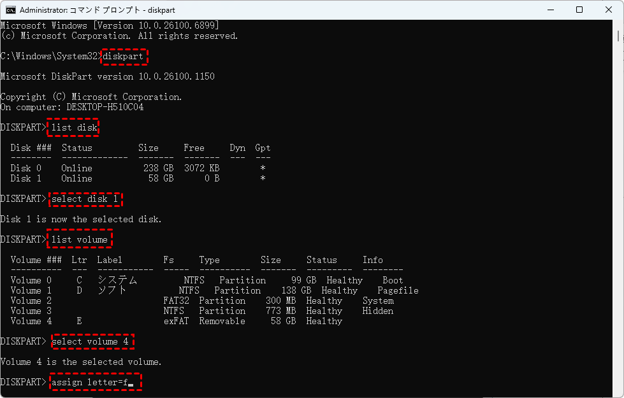
Task: Click the Disk 1 row in disk list
Action: 140,178
